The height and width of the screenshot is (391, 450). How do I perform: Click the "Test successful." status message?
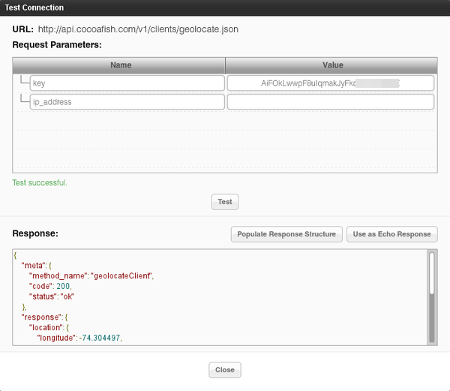40,182
